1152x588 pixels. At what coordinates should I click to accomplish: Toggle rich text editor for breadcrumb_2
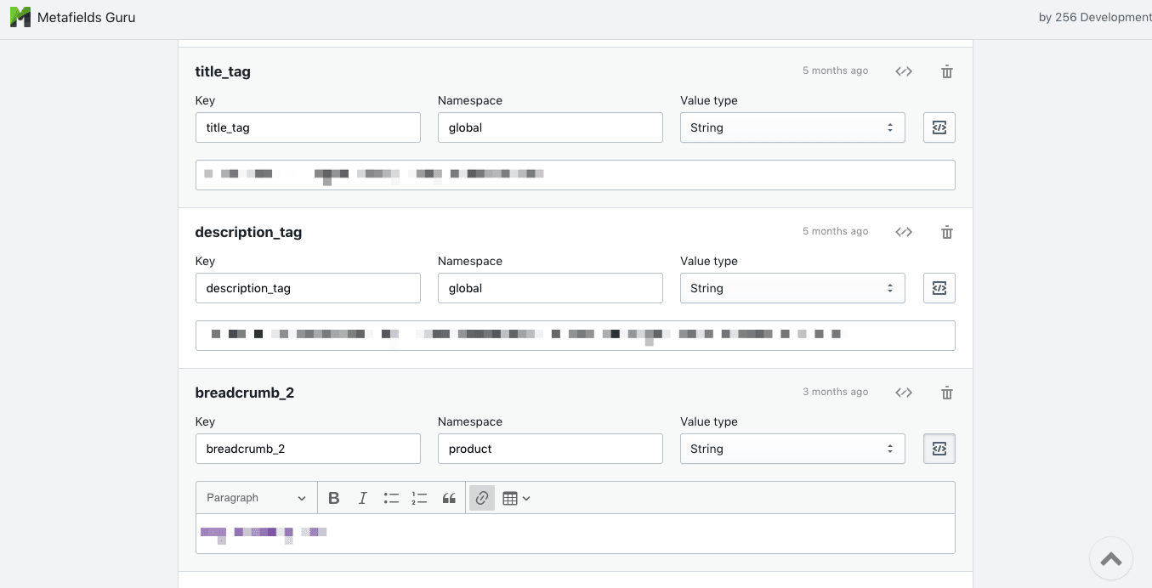click(939, 449)
